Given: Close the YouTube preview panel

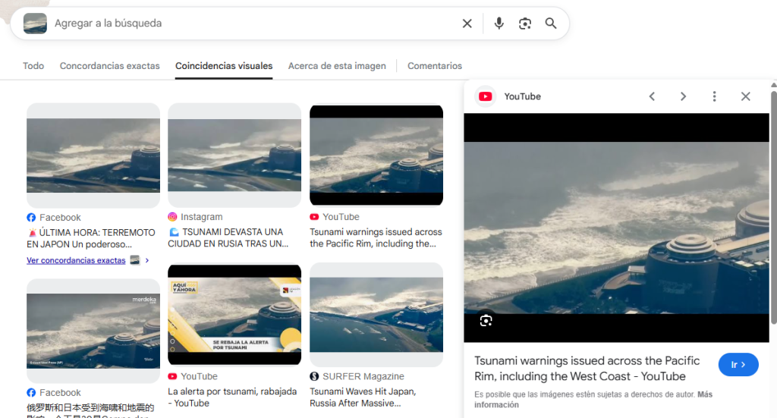Looking at the screenshot, I should (x=745, y=96).
